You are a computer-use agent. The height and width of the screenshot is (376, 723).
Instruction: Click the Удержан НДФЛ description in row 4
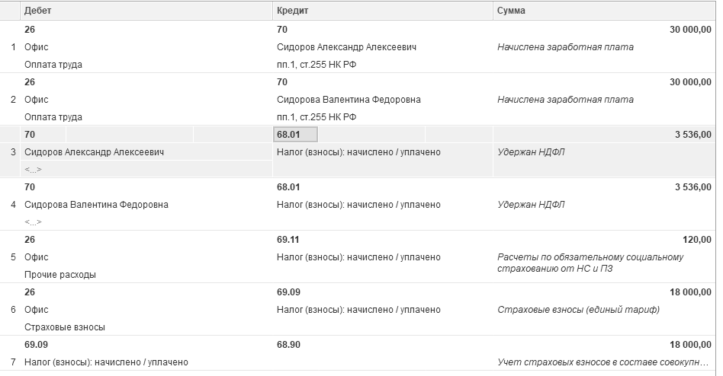click(x=531, y=204)
